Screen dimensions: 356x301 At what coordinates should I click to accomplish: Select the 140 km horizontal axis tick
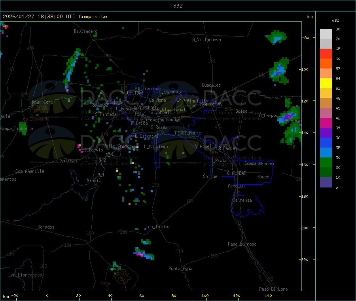(x=268, y=295)
